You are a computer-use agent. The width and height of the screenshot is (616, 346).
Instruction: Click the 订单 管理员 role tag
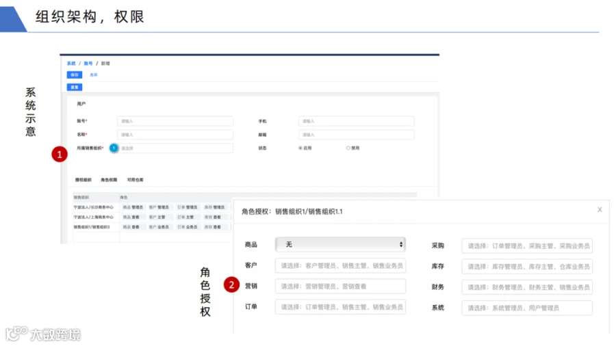coord(187,207)
